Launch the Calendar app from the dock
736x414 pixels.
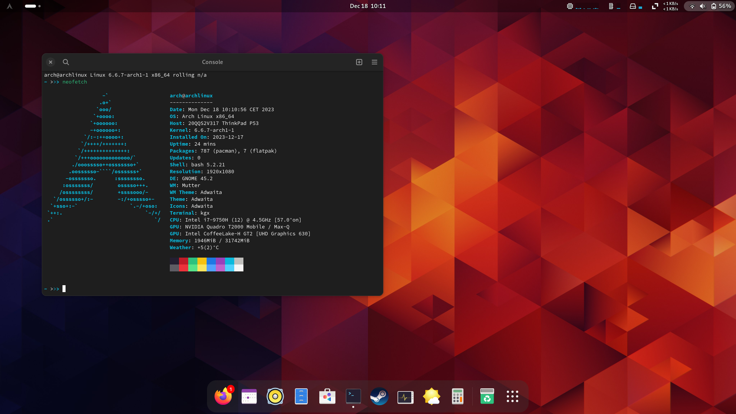click(x=249, y=396)
